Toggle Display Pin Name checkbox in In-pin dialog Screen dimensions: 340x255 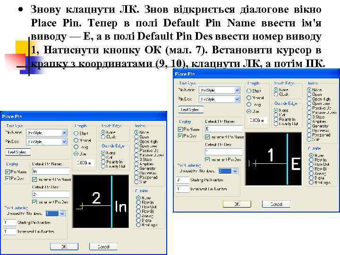click(8, 172)
